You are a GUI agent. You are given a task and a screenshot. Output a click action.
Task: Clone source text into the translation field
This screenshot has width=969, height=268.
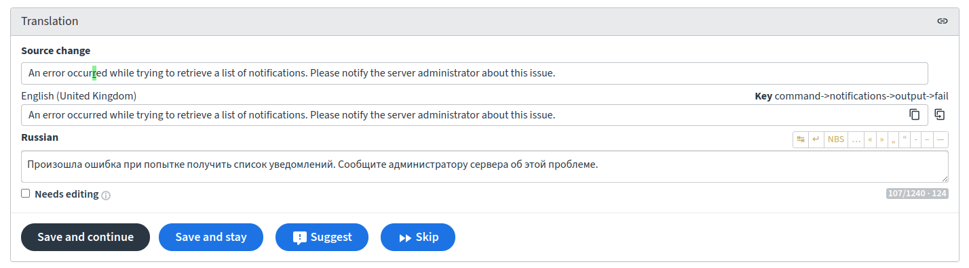click(x=939, y=114)
